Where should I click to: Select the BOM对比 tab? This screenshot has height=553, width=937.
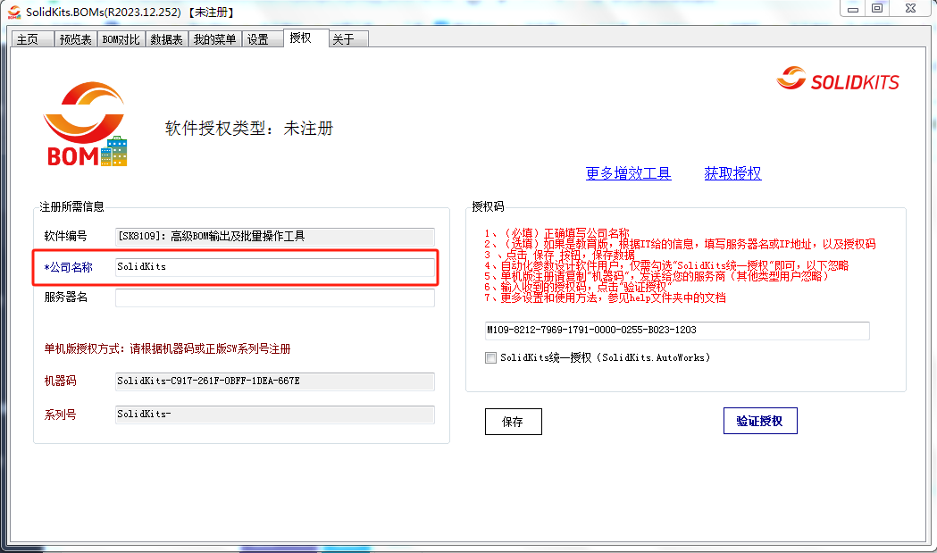point(121,39)
